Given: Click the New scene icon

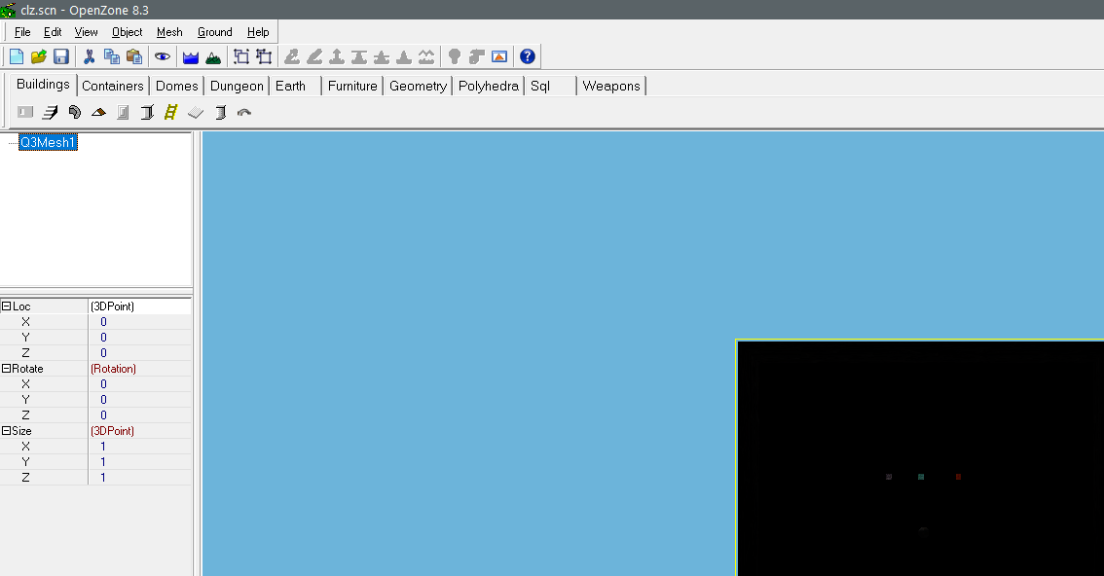Looking at the screenshot, I should (17, 56).
